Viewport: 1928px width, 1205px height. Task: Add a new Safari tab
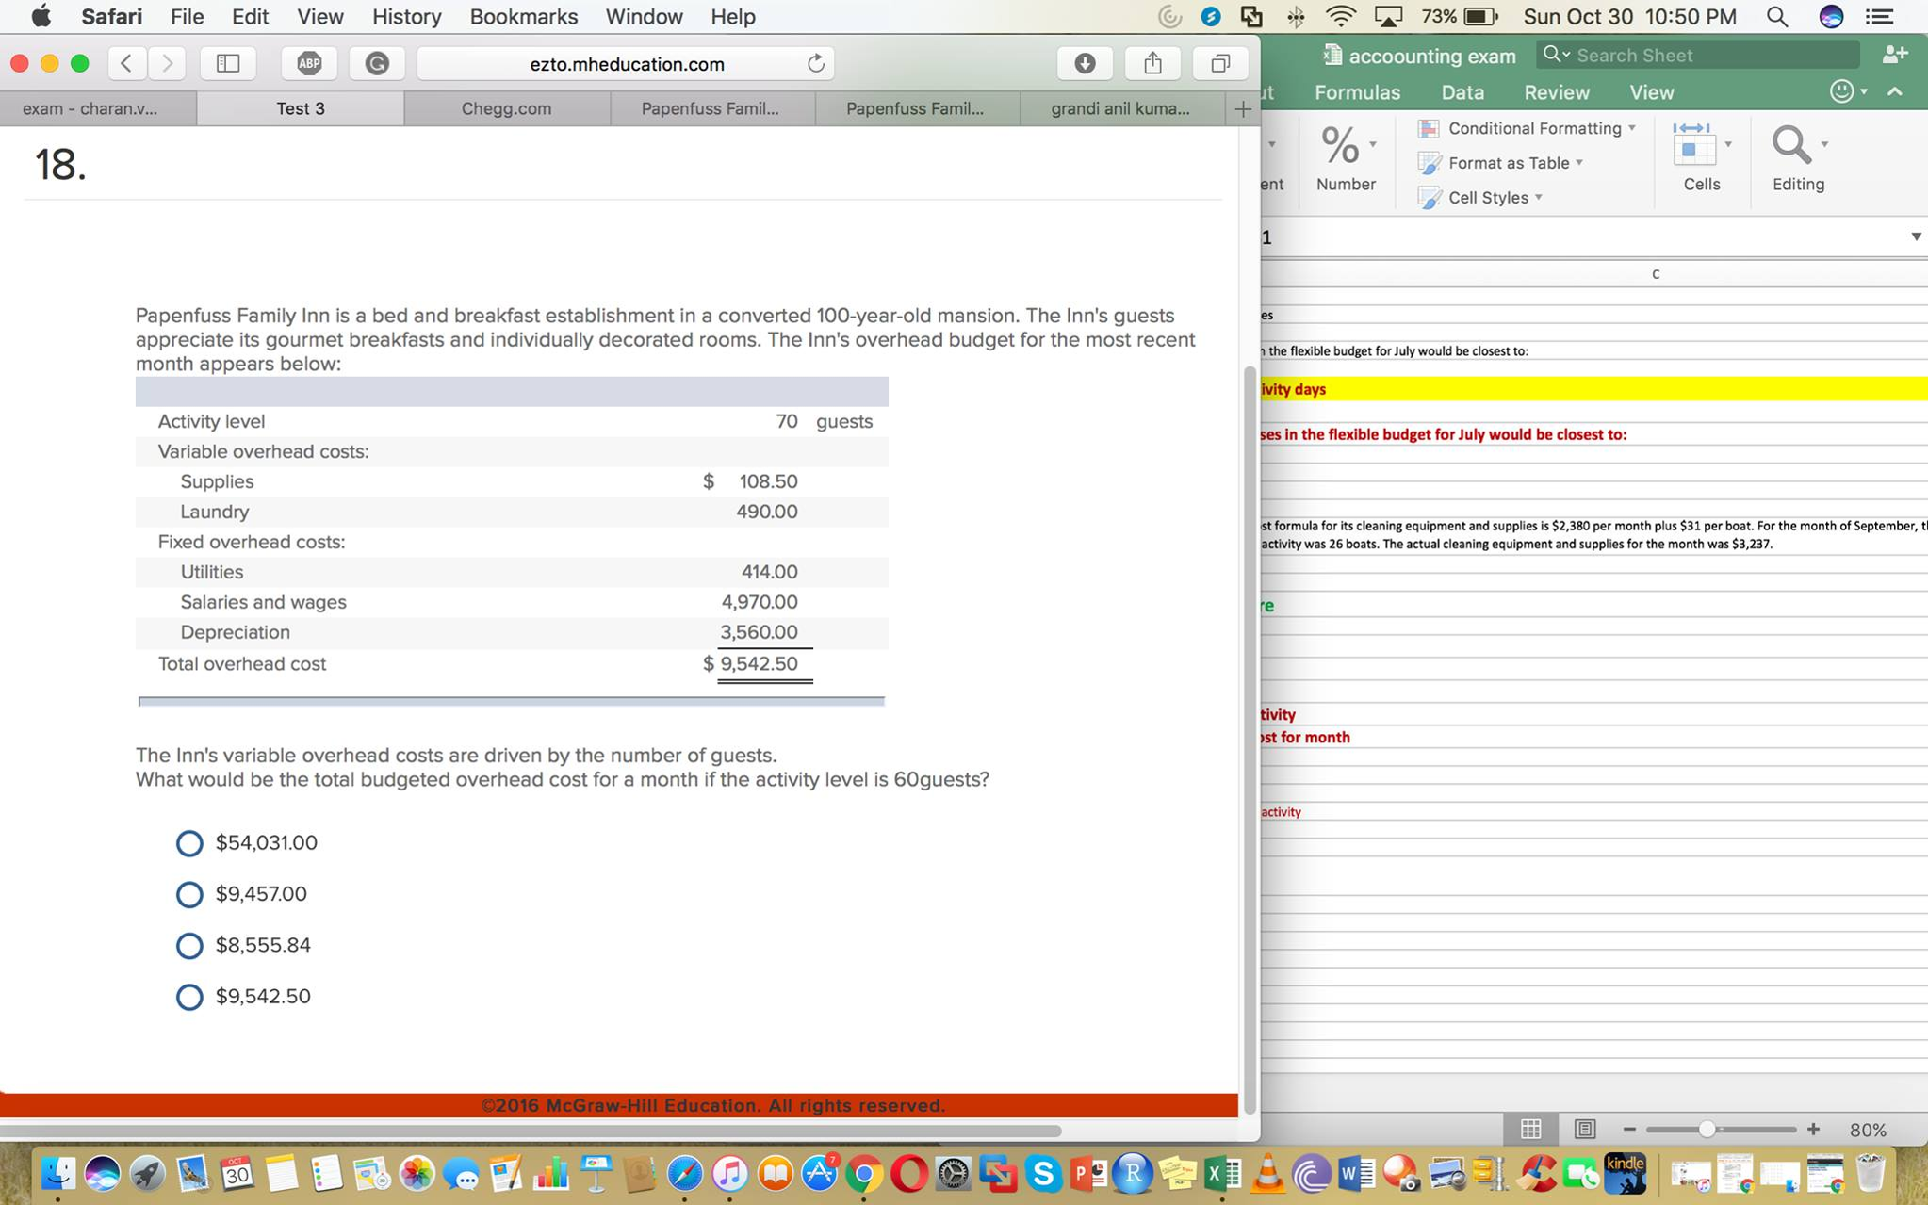(x=1243, y=109)
